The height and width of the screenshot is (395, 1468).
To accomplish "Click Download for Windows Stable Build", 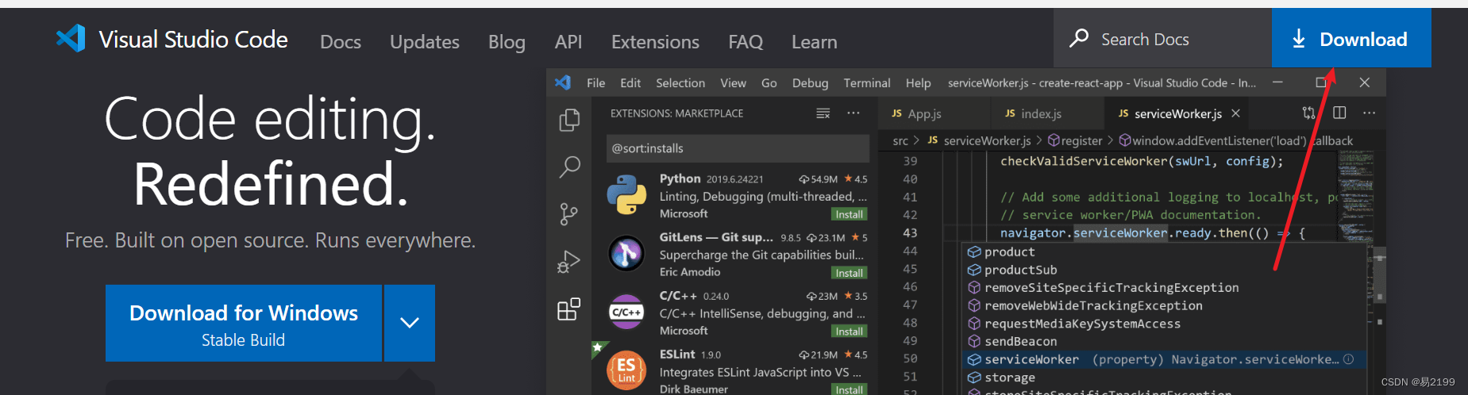I will tap(244, 323).
